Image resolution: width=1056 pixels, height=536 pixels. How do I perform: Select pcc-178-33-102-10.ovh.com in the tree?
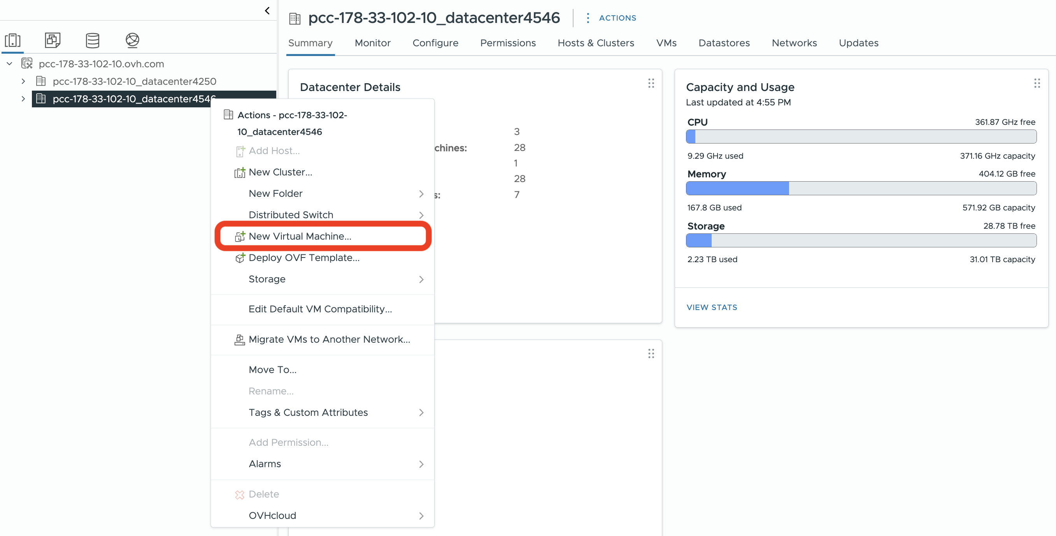(x=101, y=64)
